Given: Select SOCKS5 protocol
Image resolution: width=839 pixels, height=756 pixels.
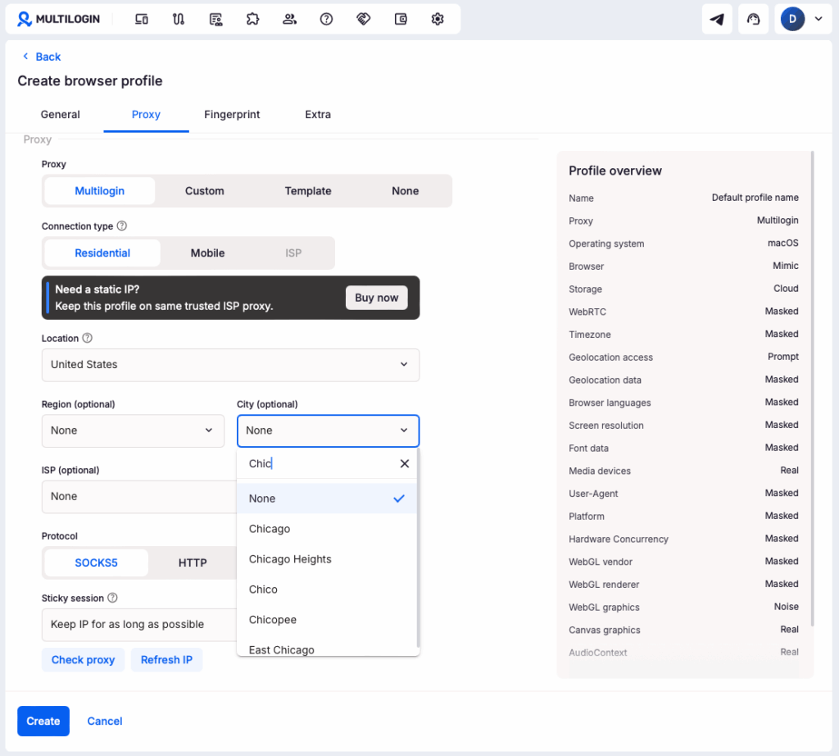Looking at the screenshot, I should click(x=96, y=562).
